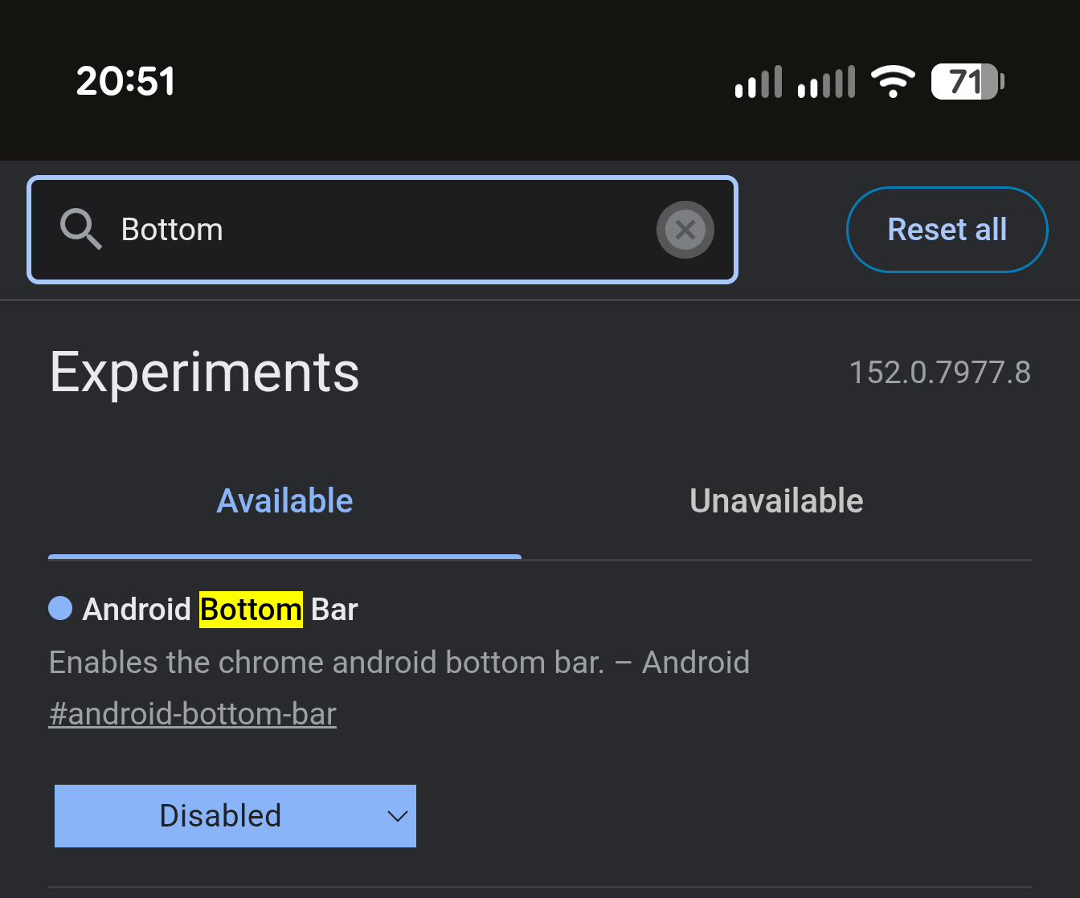
Task: Click the blue dot beside Android Bottom Bar
Action: (x=60, y=608)
